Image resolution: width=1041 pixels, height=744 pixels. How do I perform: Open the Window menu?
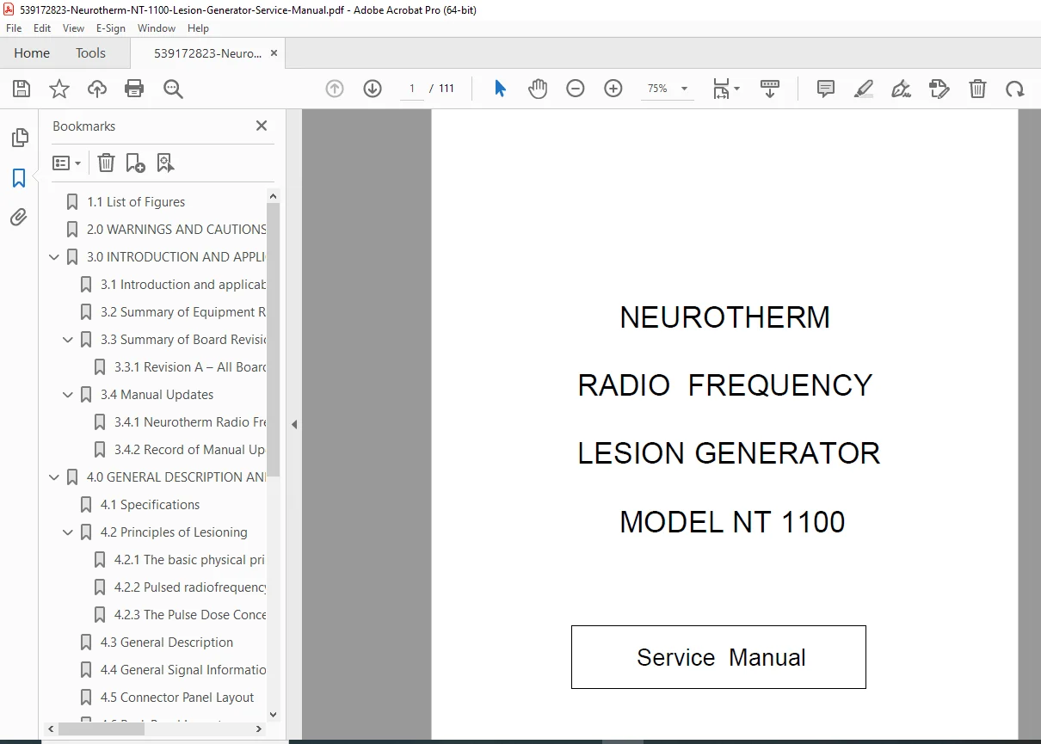[157, 28]
